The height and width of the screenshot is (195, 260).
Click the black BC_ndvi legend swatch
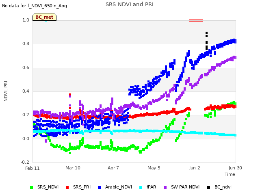[x=208, y=187]
